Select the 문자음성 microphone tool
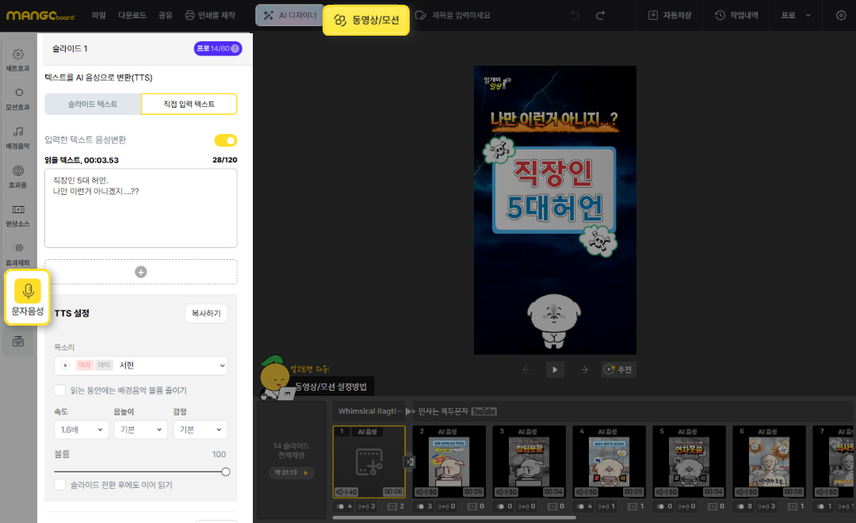Viewport: 856px width, 523px height. [28, 298]
